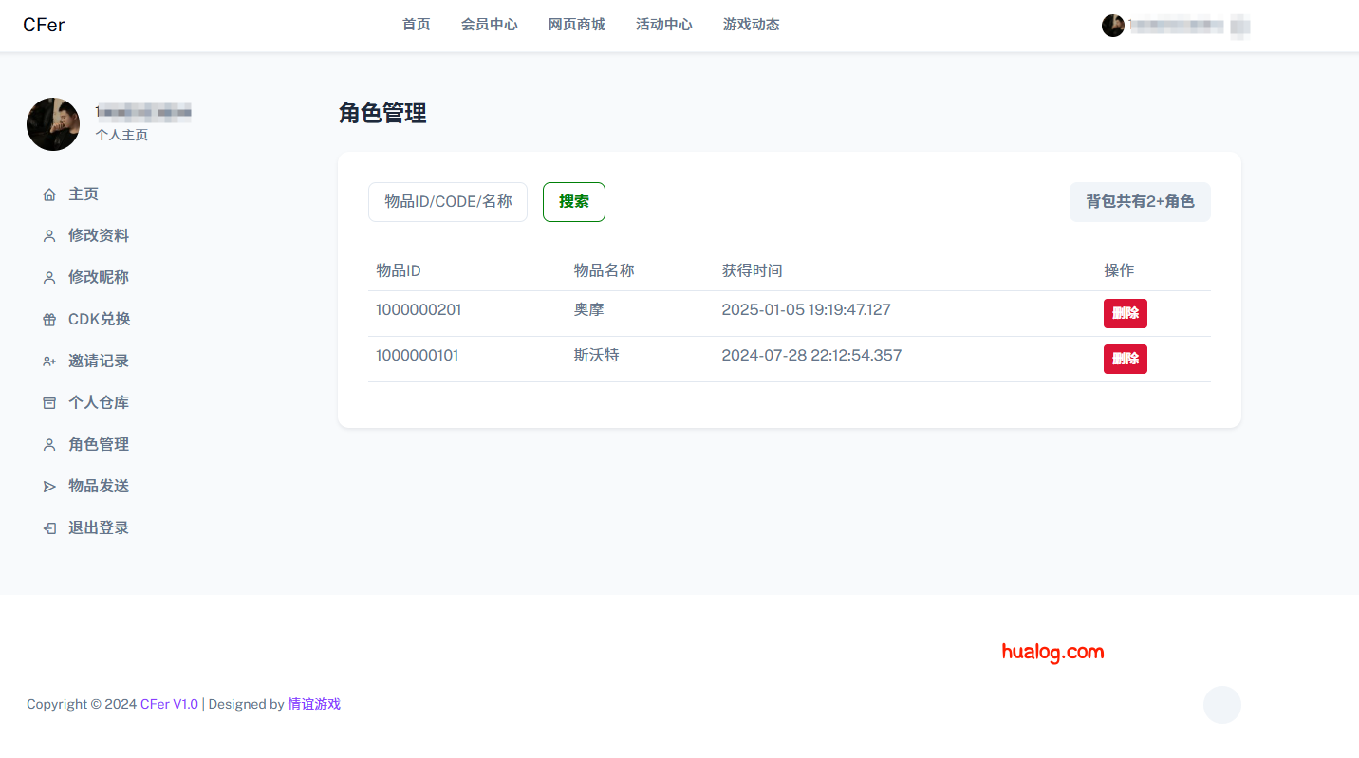Click the send arrow icon for 物品发送
The image size is (1359, 758).
click(x=49, y=487)
